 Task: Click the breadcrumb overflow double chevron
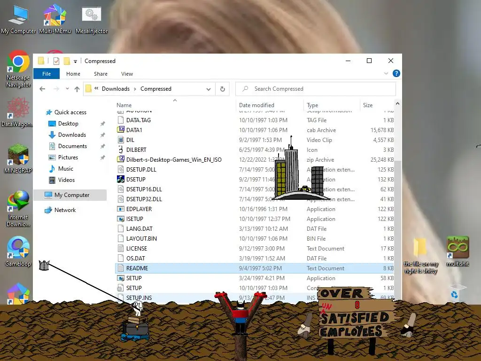coord(96,89)
